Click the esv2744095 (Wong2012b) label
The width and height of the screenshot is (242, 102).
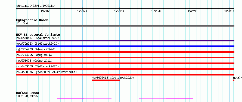pos(34,55)
